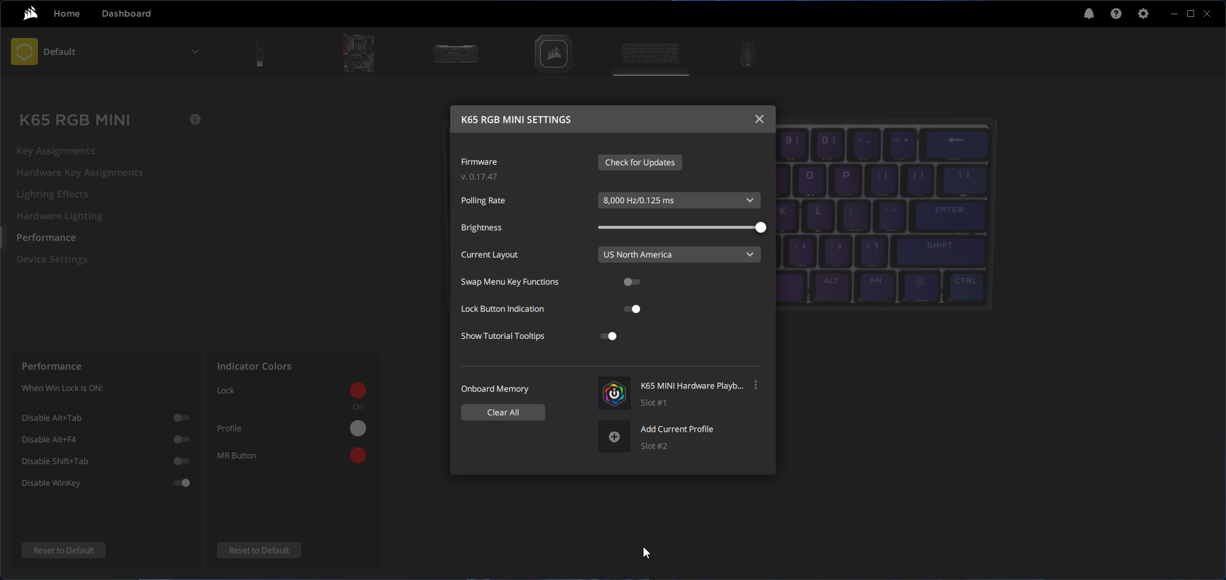This screenshot has height=580, width=1226.
Task: Open the Polling Rate dropdown
Action: coord(679,201)
